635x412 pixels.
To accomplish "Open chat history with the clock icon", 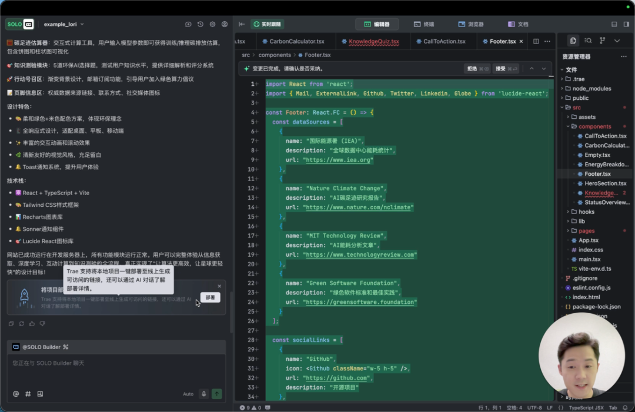I will pos(200,24).
